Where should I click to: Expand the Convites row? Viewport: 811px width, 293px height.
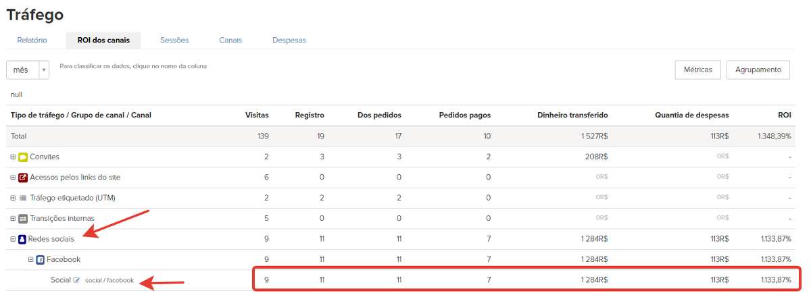(x=13, y=157)
